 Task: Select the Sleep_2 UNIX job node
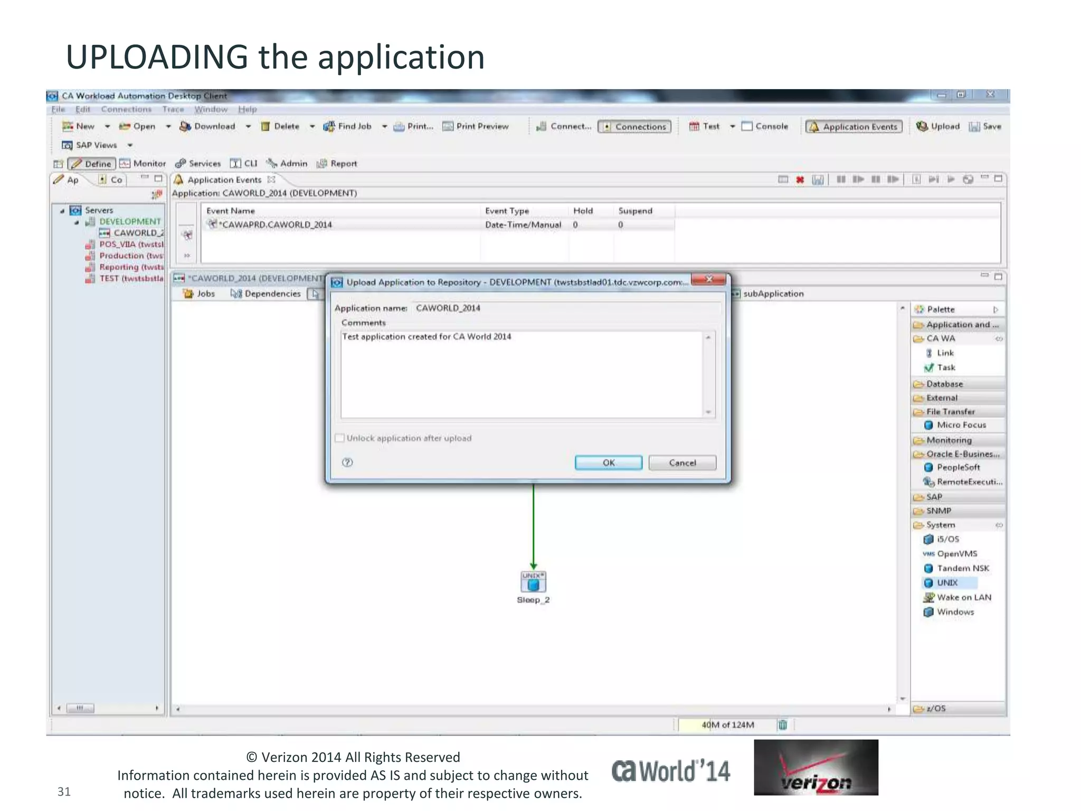(x=533, y=583)
